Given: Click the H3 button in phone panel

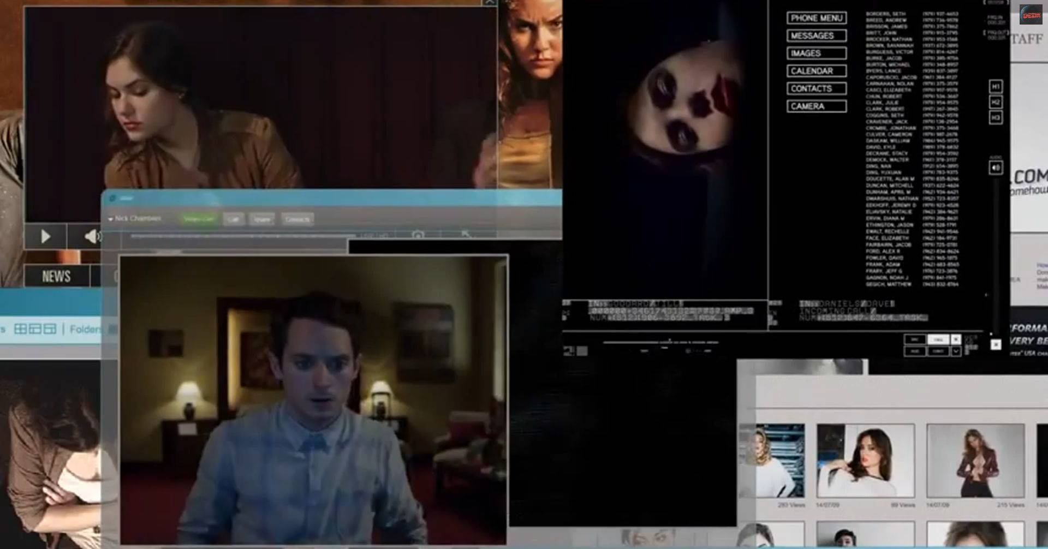Looking at the screenshot, I should pyautogui.click(x=996, y=117).
